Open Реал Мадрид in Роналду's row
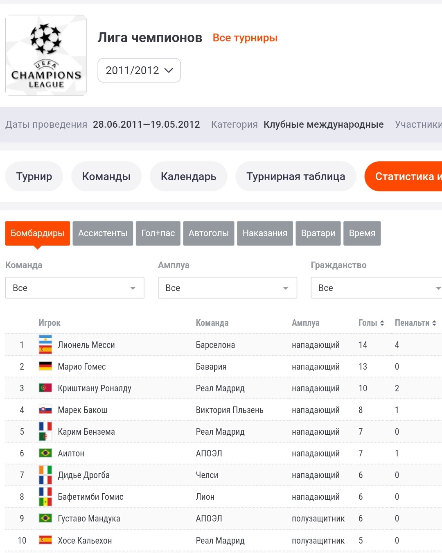The width and height of the screenshot is (442, 553). click(220, 388)
